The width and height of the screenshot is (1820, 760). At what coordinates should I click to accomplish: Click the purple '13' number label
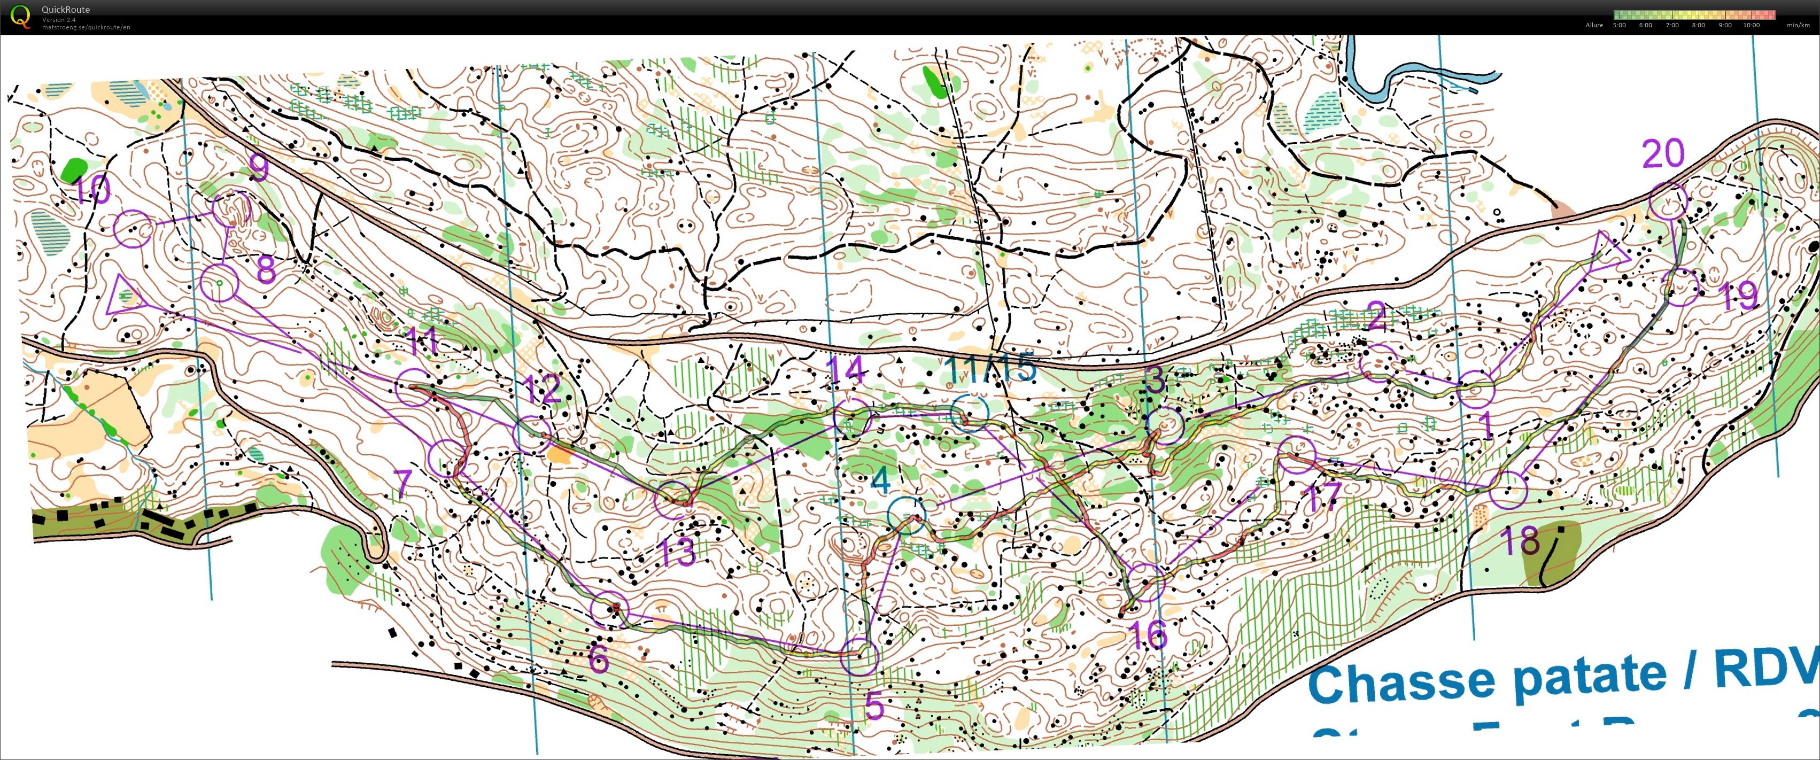pos(677,552)
